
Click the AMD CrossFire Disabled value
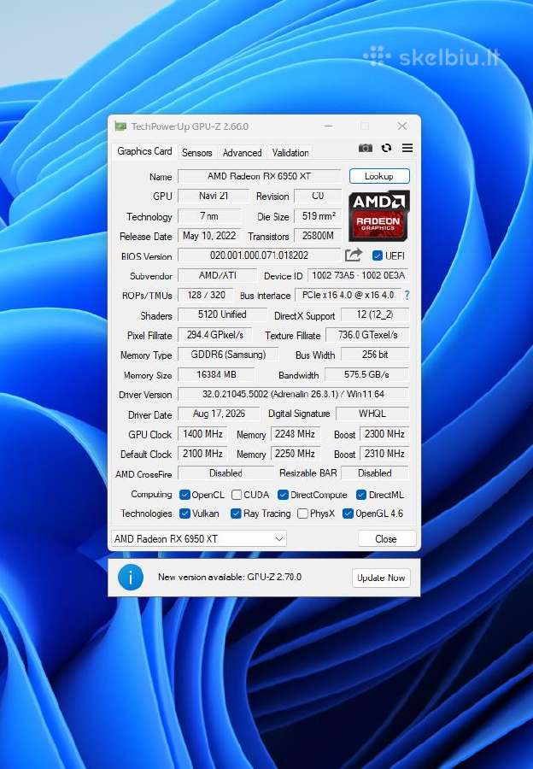[225, 473]
